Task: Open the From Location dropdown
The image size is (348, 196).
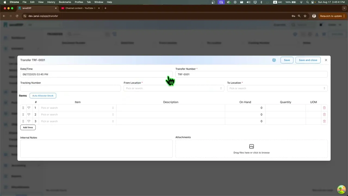Action: [174, 88]
